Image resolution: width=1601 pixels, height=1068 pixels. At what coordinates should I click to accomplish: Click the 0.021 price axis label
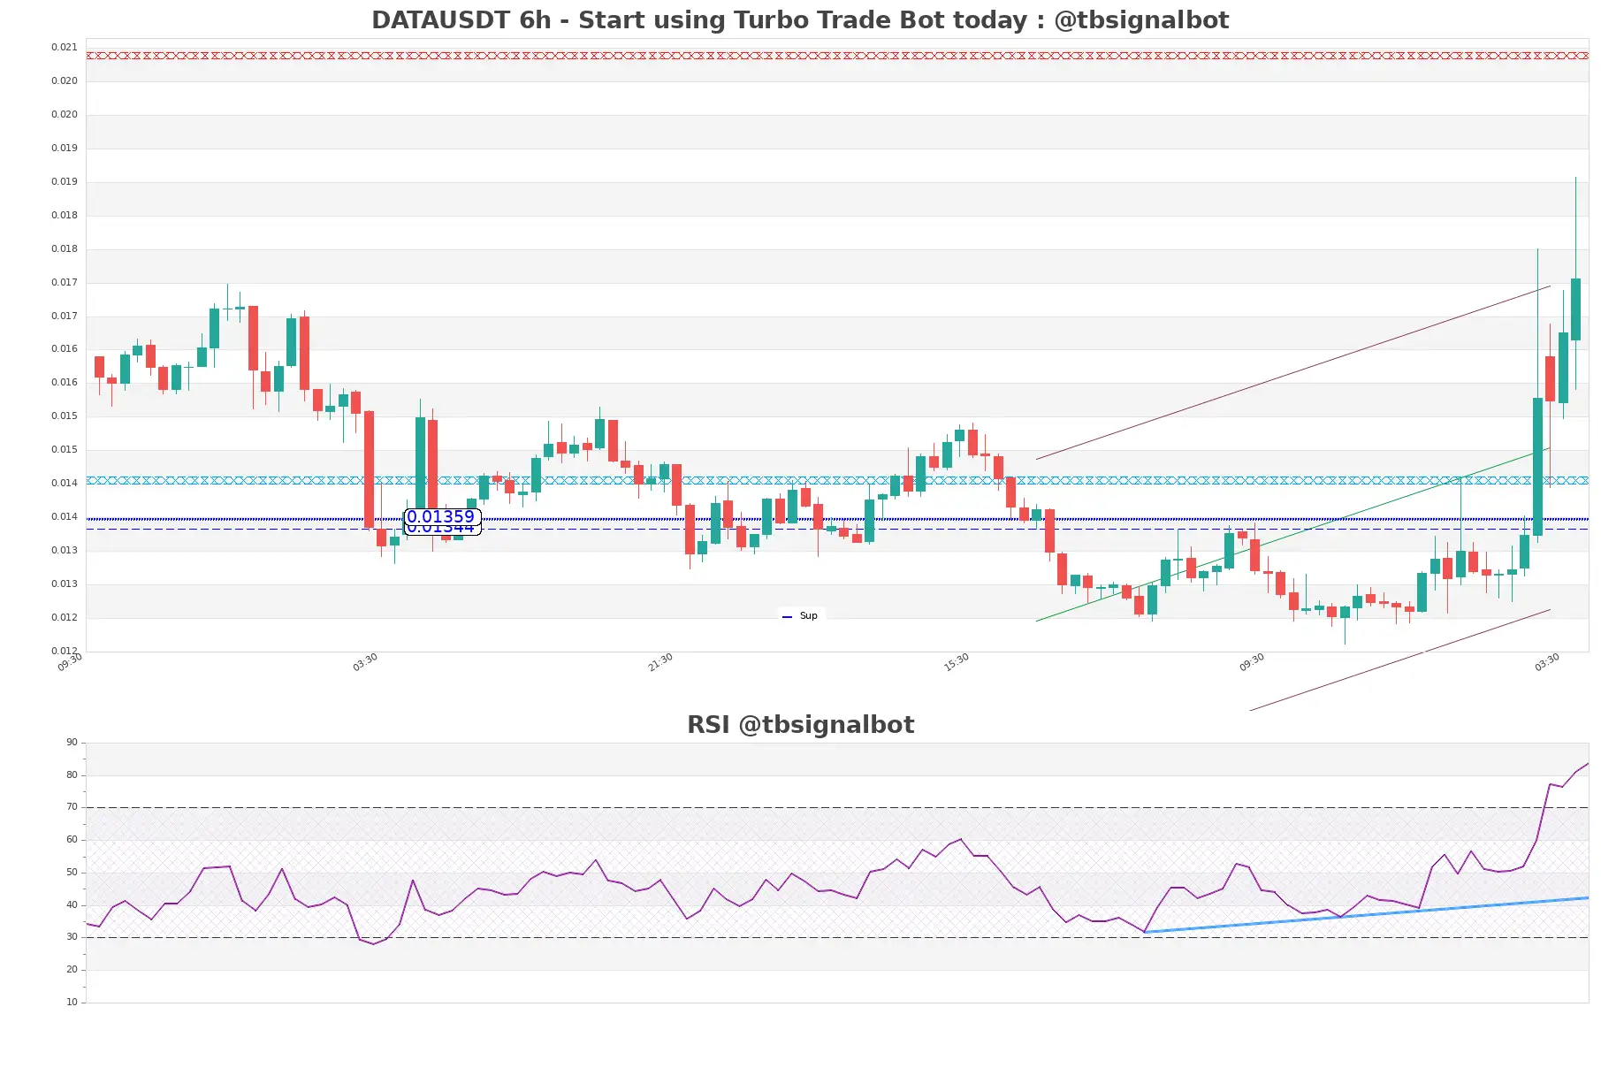click(64, 47)
